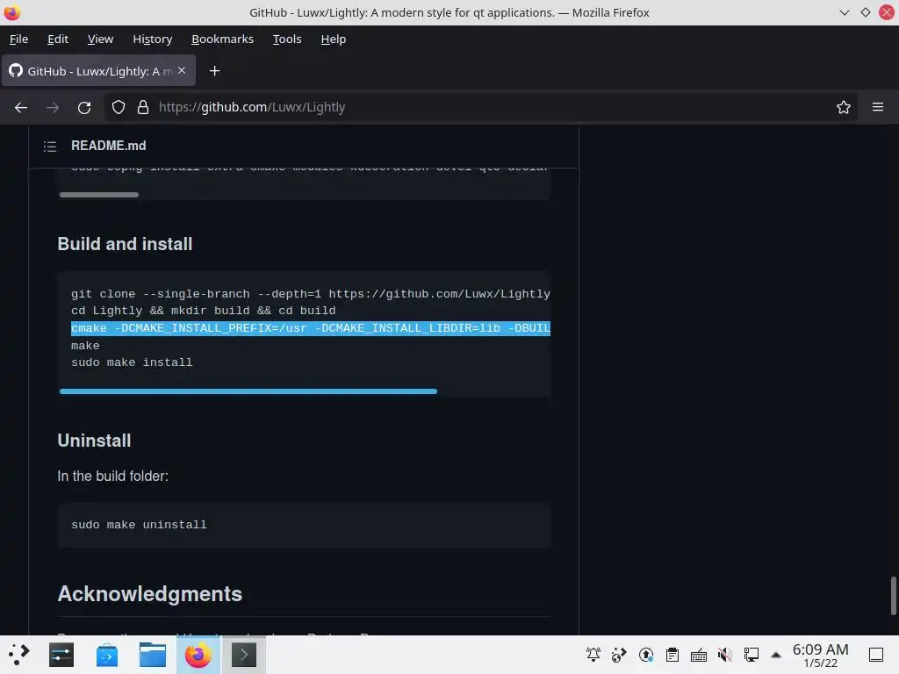Reload the current GitHub page

point(84,107)
